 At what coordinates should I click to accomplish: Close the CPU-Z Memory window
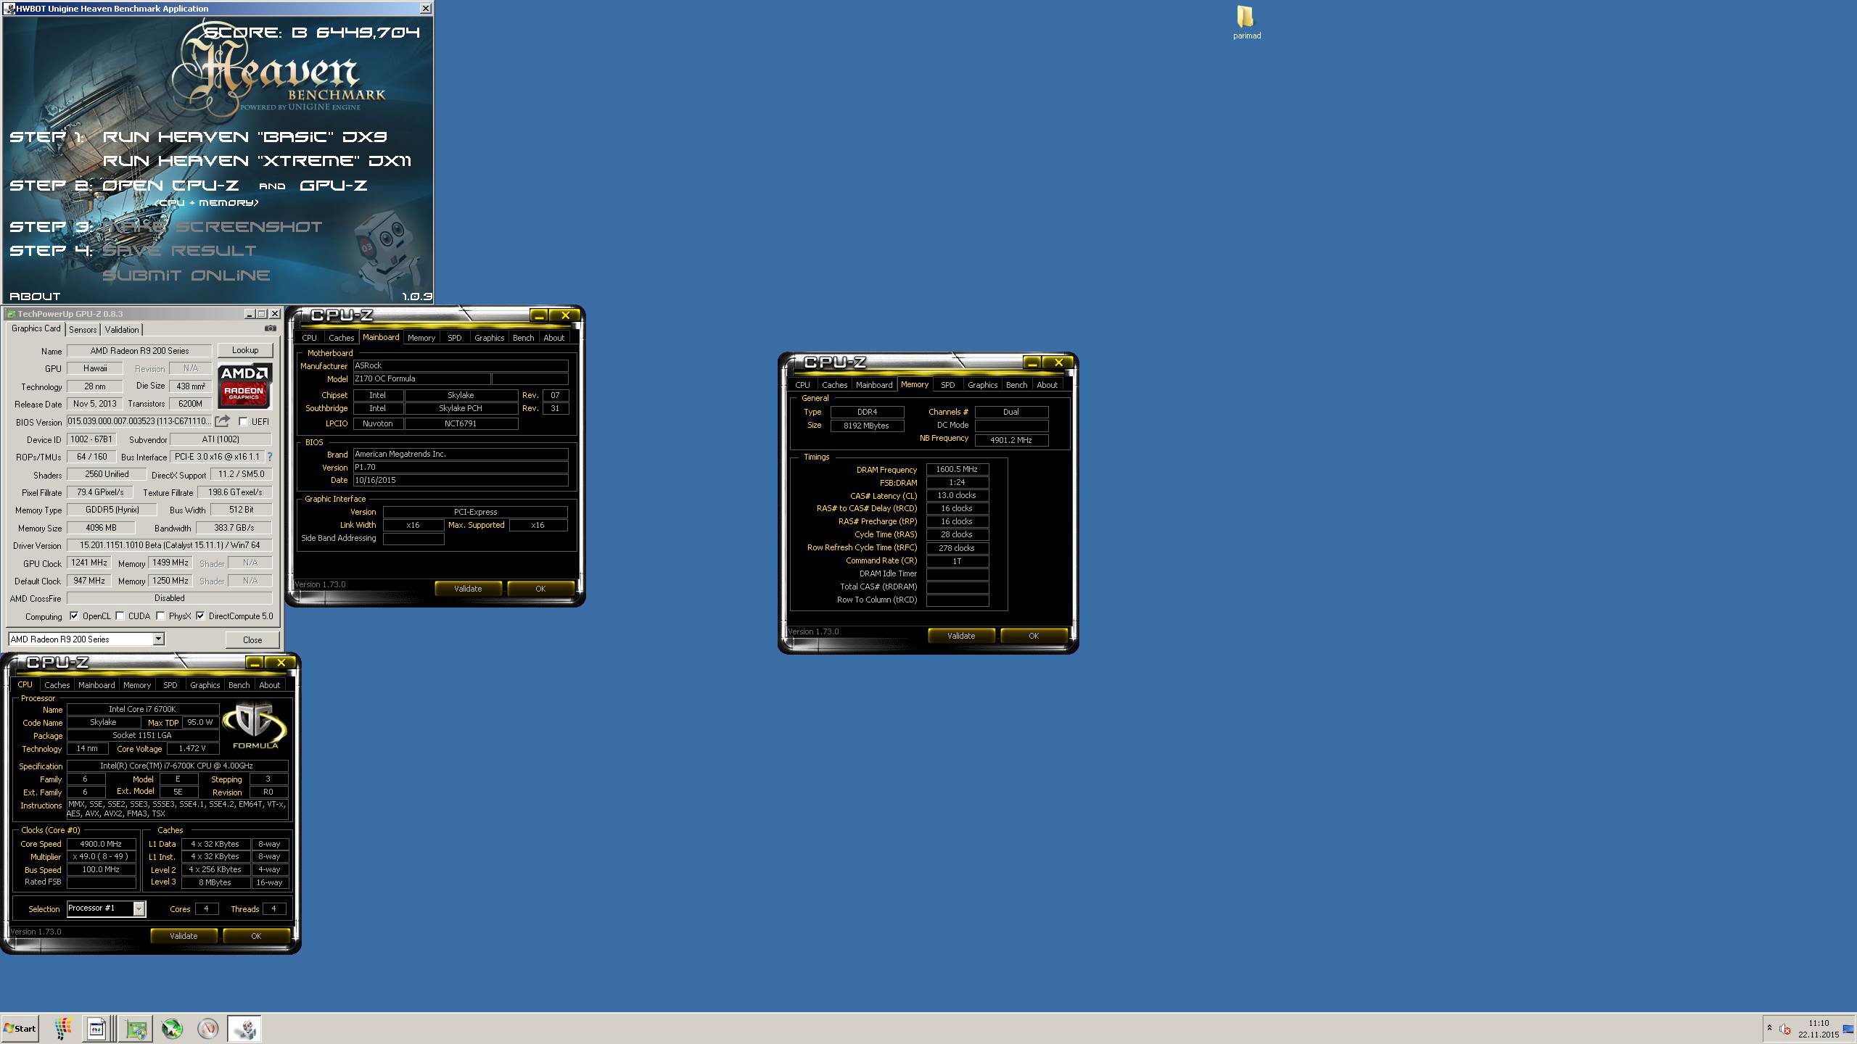(1058, 362)
